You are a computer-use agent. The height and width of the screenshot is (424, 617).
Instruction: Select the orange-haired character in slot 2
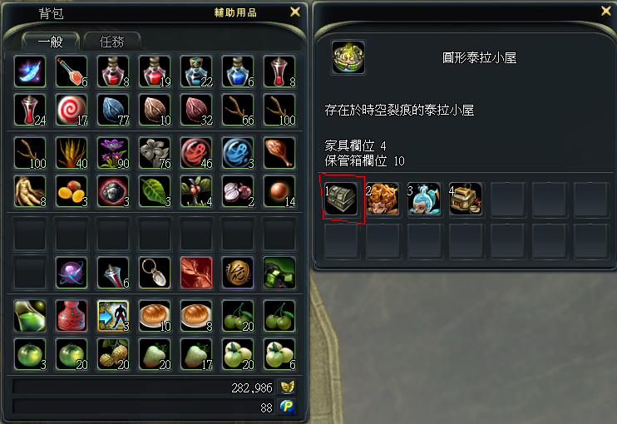click(383, 199)
